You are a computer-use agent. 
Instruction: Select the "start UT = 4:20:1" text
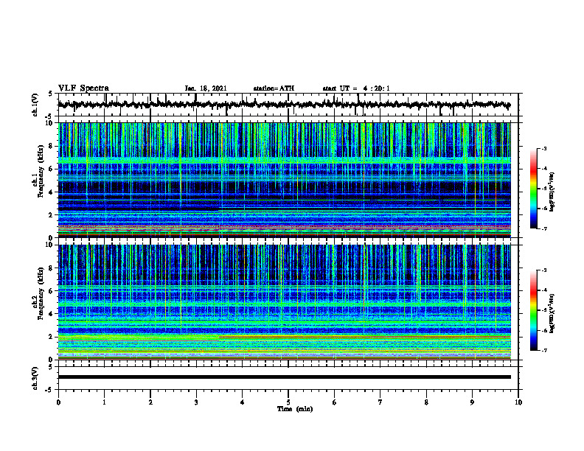click(x=356, y=88)
